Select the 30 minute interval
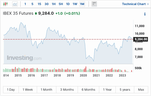The width and height of the screenshot is (151, 96). 46,4
